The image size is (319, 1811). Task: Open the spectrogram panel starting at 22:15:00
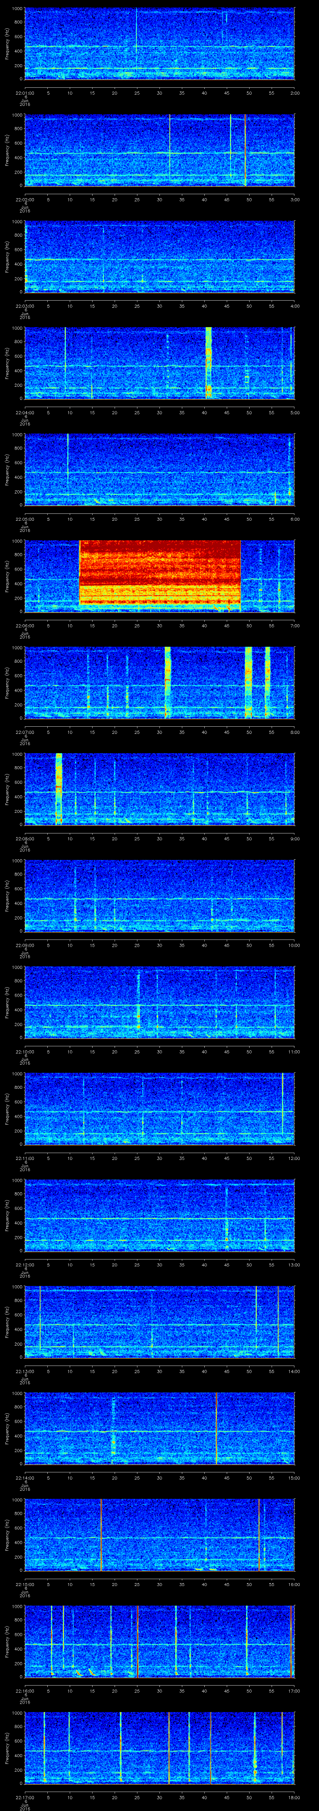(159, 1535)
